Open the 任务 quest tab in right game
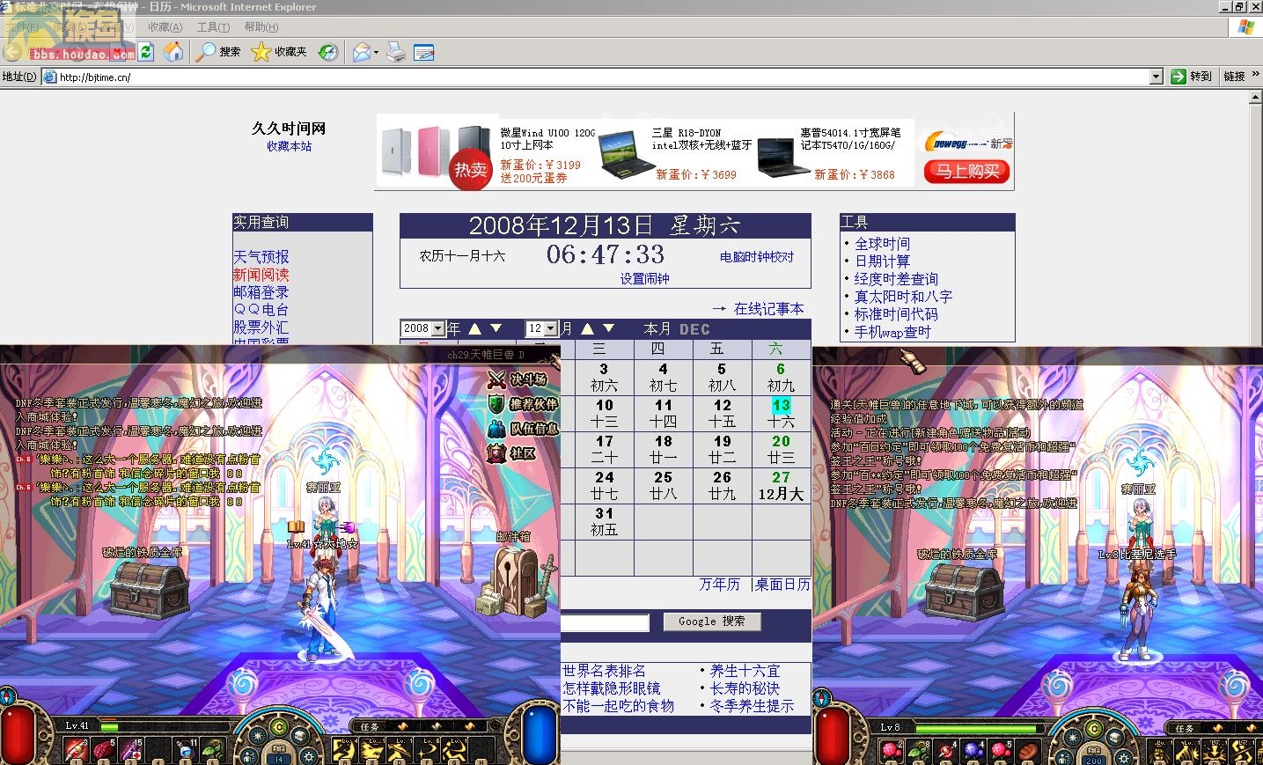Viewport: 1263px width, 765px height. pos(1185,728)
